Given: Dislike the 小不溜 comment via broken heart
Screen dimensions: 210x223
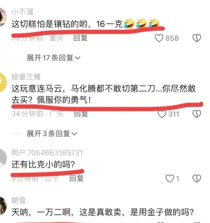Looking at the screenshot, I should click(197, 38).
